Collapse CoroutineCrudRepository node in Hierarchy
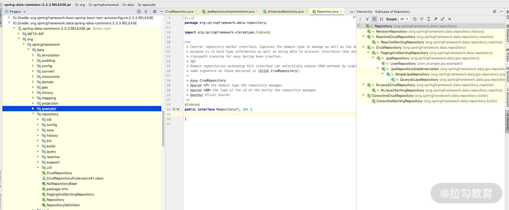 point(363,96)
